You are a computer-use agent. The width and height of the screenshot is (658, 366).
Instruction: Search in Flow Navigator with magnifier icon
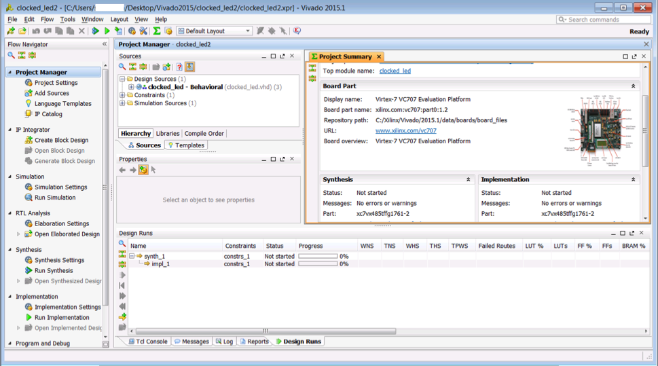[x=12, y=55]
